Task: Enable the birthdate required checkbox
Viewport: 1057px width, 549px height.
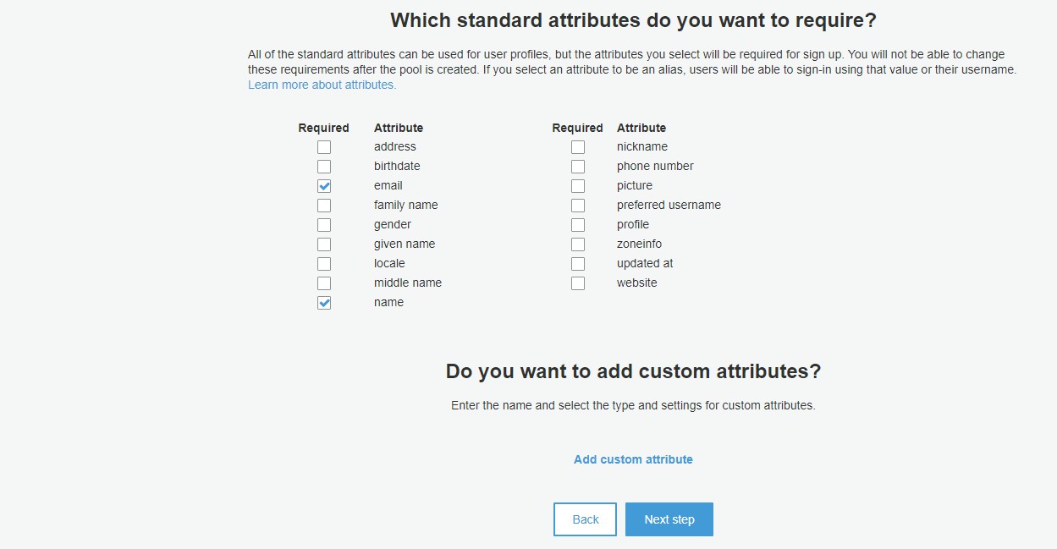Action: [x=324, y=167]
